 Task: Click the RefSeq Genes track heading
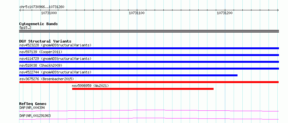33,104
